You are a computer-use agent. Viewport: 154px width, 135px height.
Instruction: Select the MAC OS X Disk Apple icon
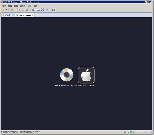pos(86,75)
